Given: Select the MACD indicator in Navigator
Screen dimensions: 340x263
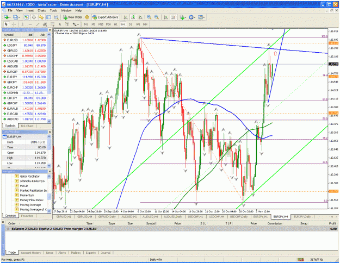Looking at the screenshot, I should click(24, 186).
